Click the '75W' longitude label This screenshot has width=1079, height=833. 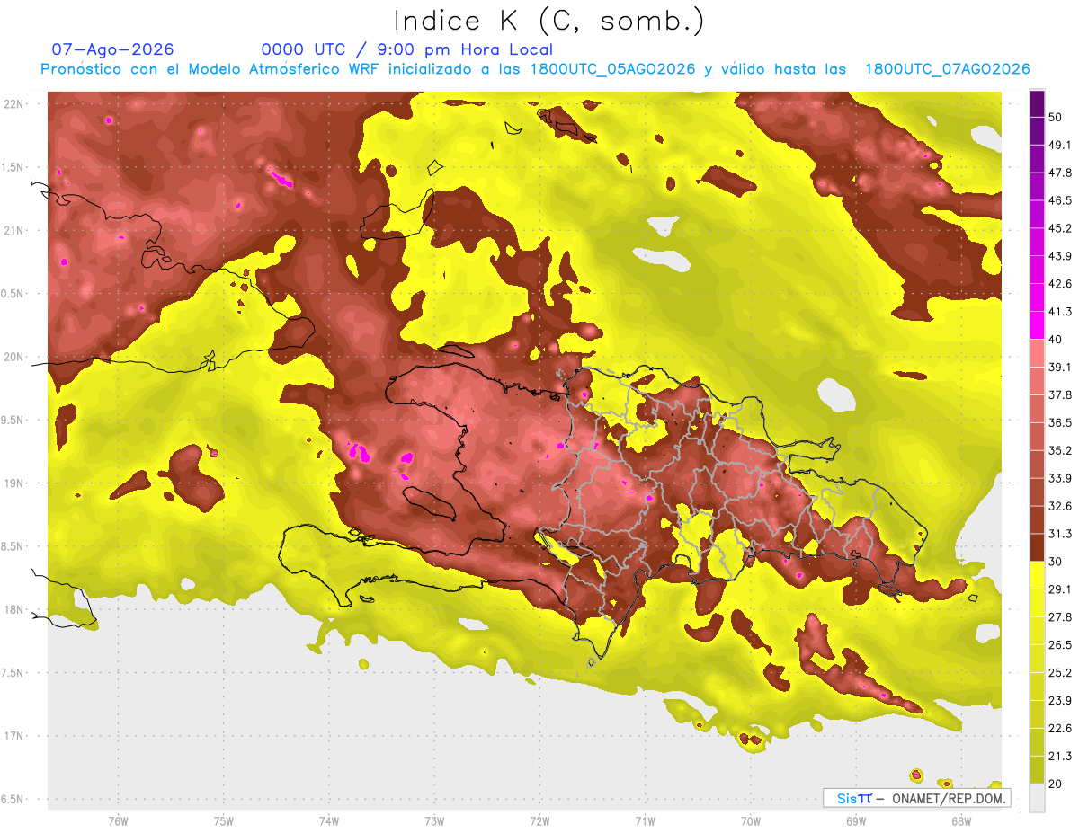pos(223,821)
